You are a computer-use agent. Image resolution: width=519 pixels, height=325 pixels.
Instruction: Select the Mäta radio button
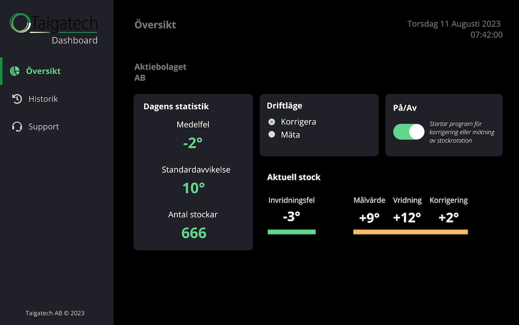(x=272, y=134)
